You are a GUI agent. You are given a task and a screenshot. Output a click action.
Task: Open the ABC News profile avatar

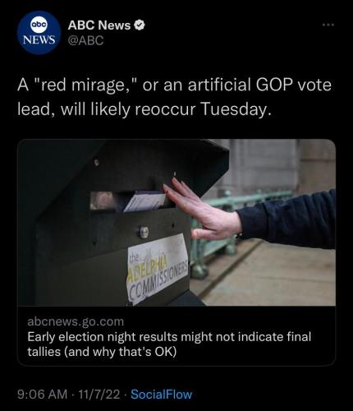39,33
